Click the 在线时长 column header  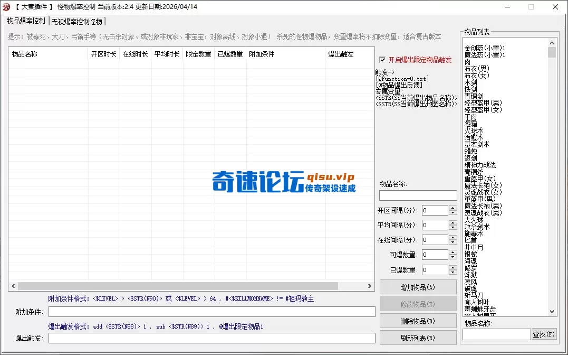point(136,54)
